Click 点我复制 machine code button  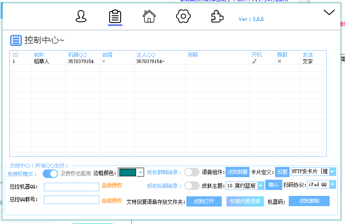click(309, 201)
